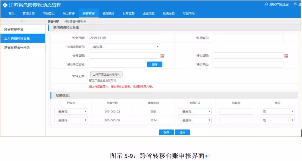Expand the 申请表单编号 dropdown
The image size is (302, 161).
pos(124,47)
